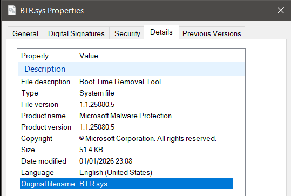Select the Date modified property label
291x196 pixels.
click(x=44, y=161)
